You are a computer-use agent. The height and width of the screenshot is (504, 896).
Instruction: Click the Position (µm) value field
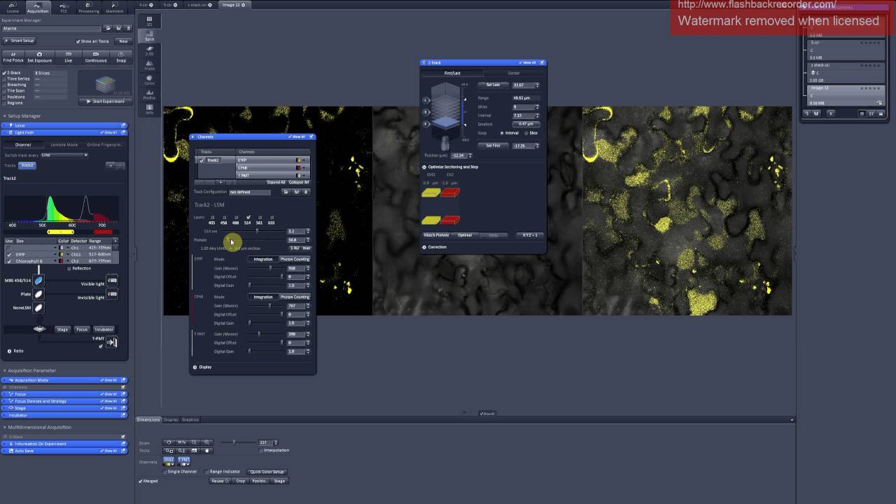click(x=458, y=155)
